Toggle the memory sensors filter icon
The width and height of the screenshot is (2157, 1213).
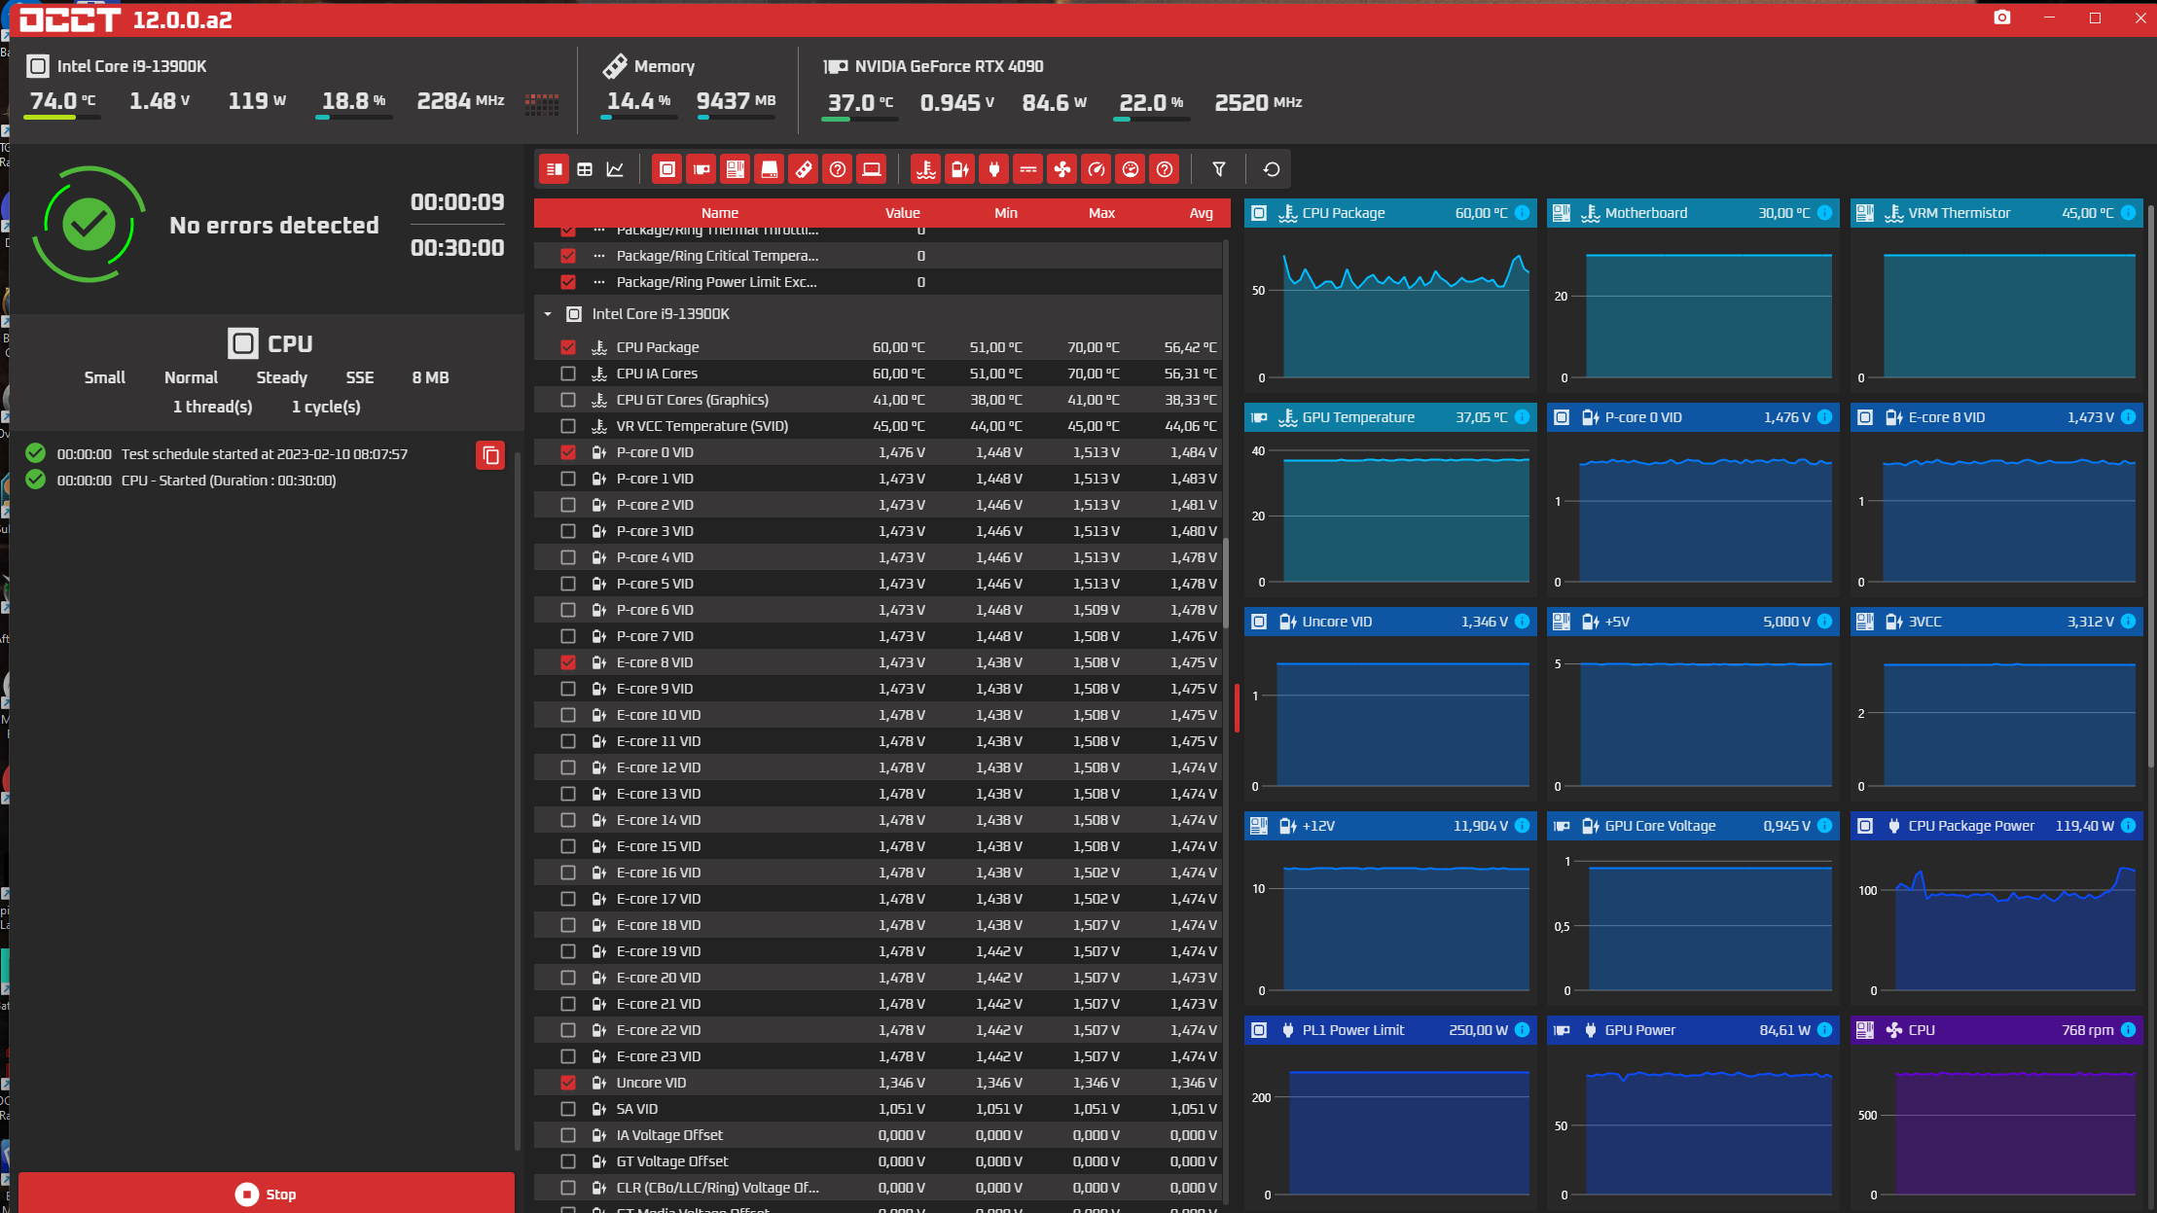coord(804,169)
